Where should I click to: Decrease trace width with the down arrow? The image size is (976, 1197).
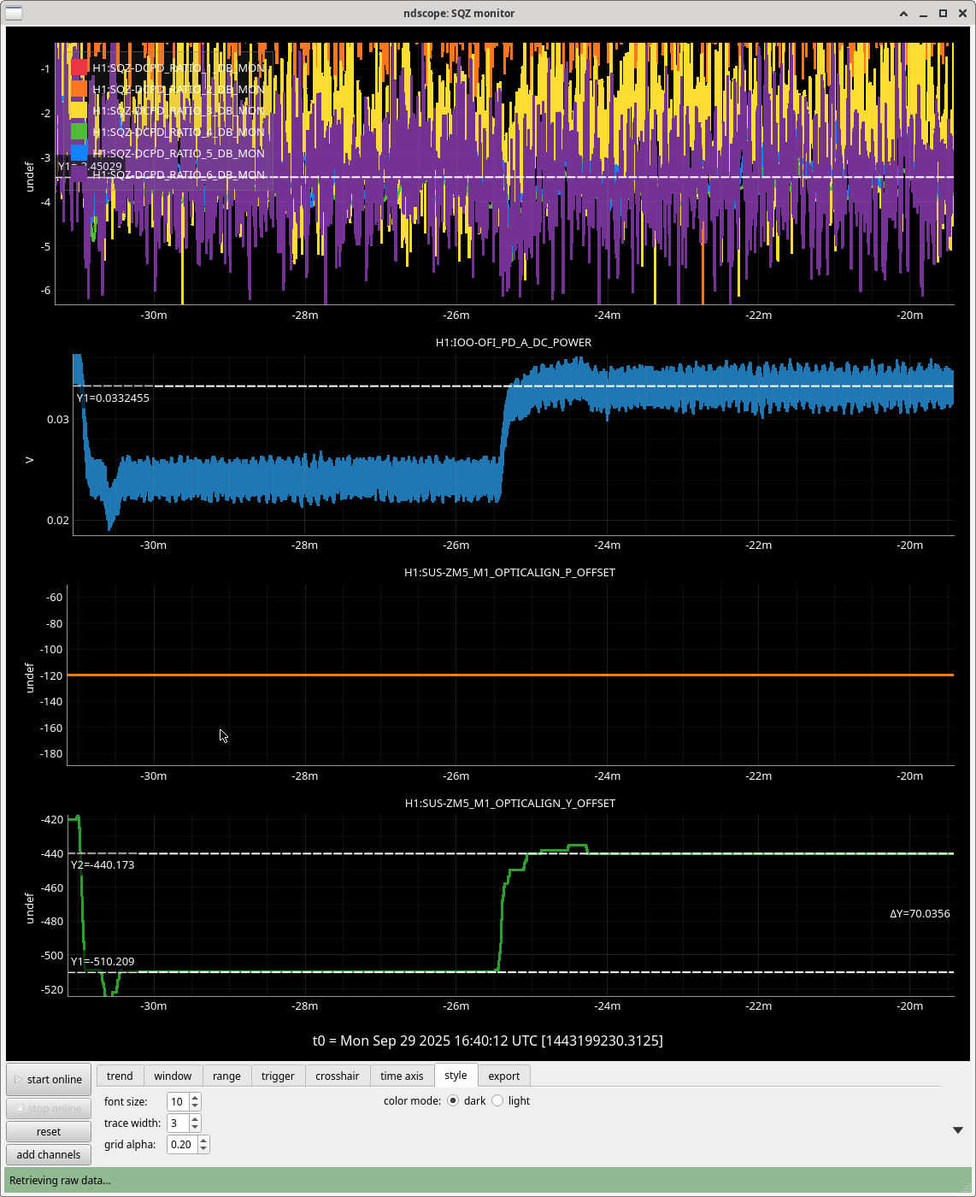click(196, 1127)
